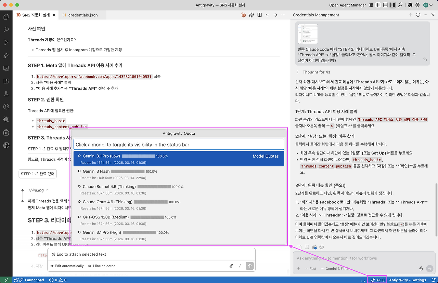Close the SNS 자동화 설계 tab
438x283 pixels.
tap(54, 15)
